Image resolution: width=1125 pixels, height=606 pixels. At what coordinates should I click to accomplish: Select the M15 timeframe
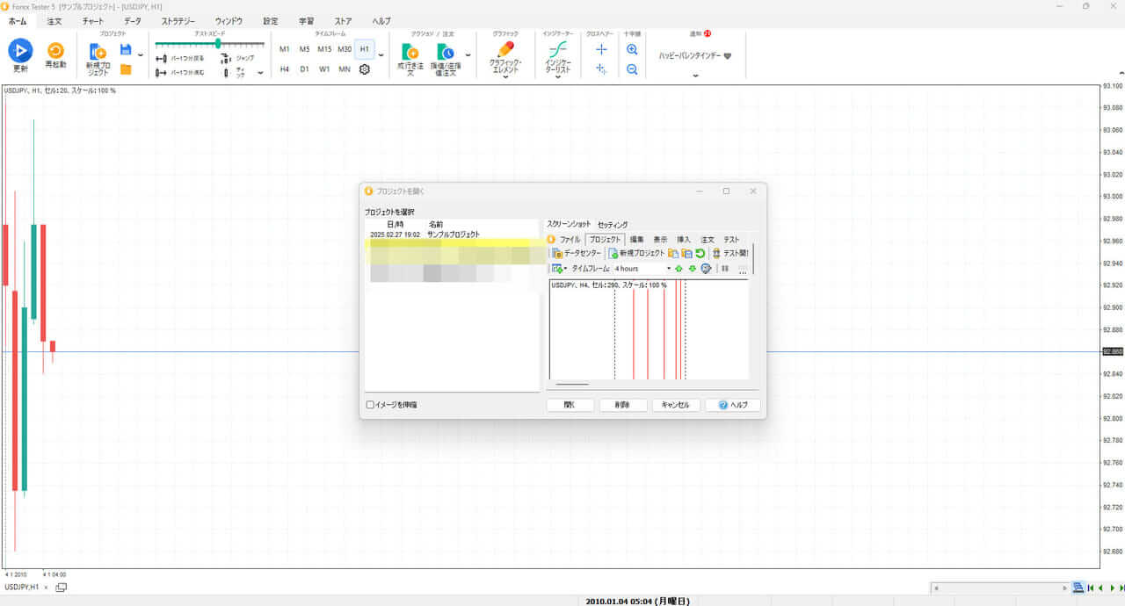pyautogui.click(x=324, y=49)
